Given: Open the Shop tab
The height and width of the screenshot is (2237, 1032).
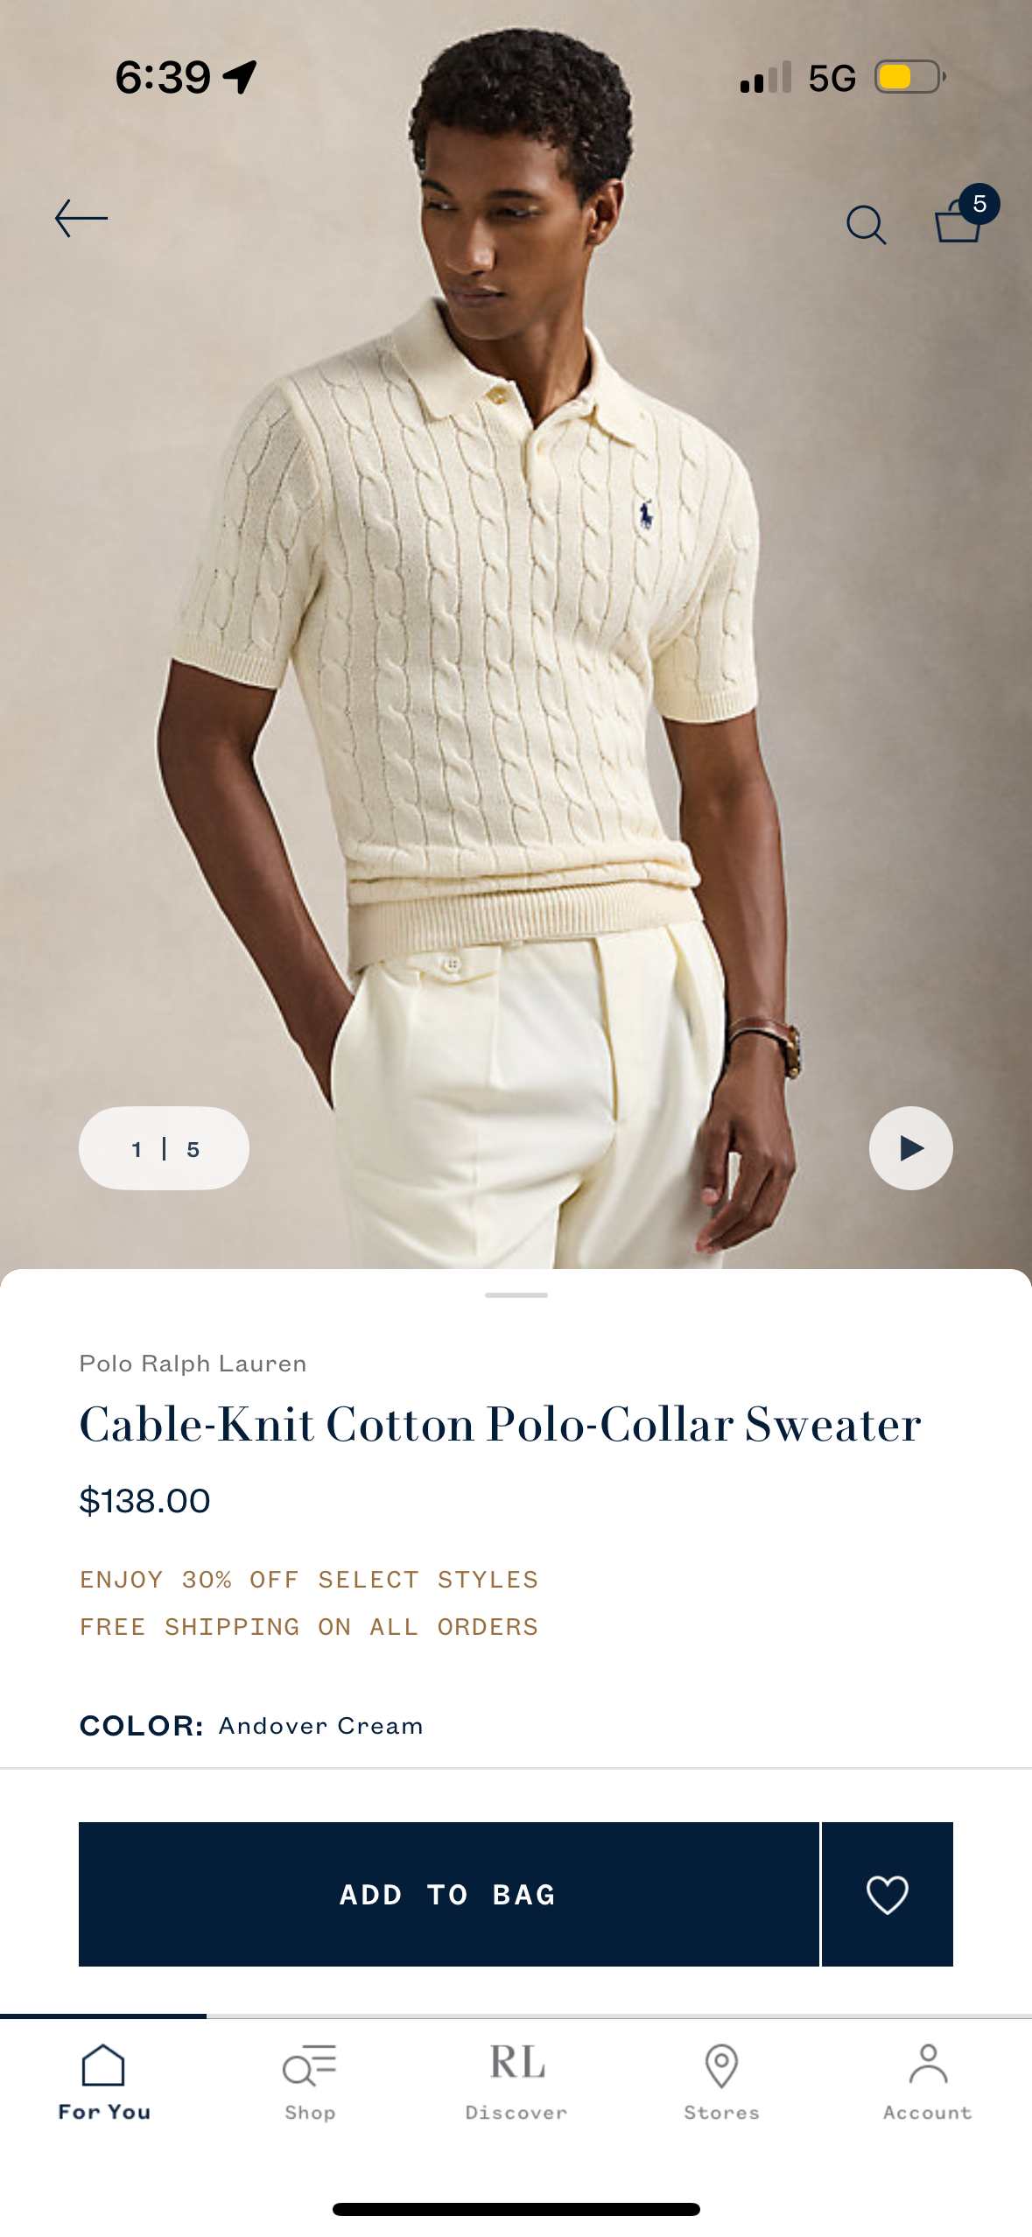Looking at the screenshot, I should coord(310,2083).
